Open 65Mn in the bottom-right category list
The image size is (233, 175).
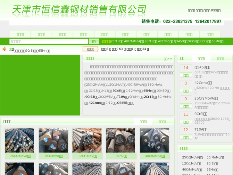pos(212,170)
